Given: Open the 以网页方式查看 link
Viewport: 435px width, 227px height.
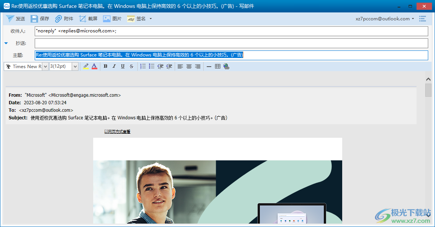Looking at the screenshot, I should click(x=117, y=131).
